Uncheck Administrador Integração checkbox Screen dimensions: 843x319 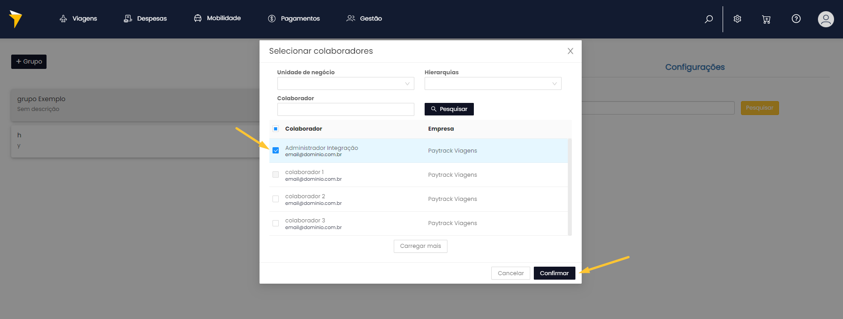tap(276, 150)
